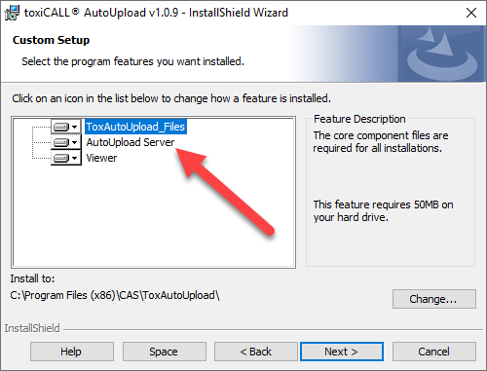Open installer Help
Image resolution: width=487 pixels, height=371 pixels.
coord(72,352)
